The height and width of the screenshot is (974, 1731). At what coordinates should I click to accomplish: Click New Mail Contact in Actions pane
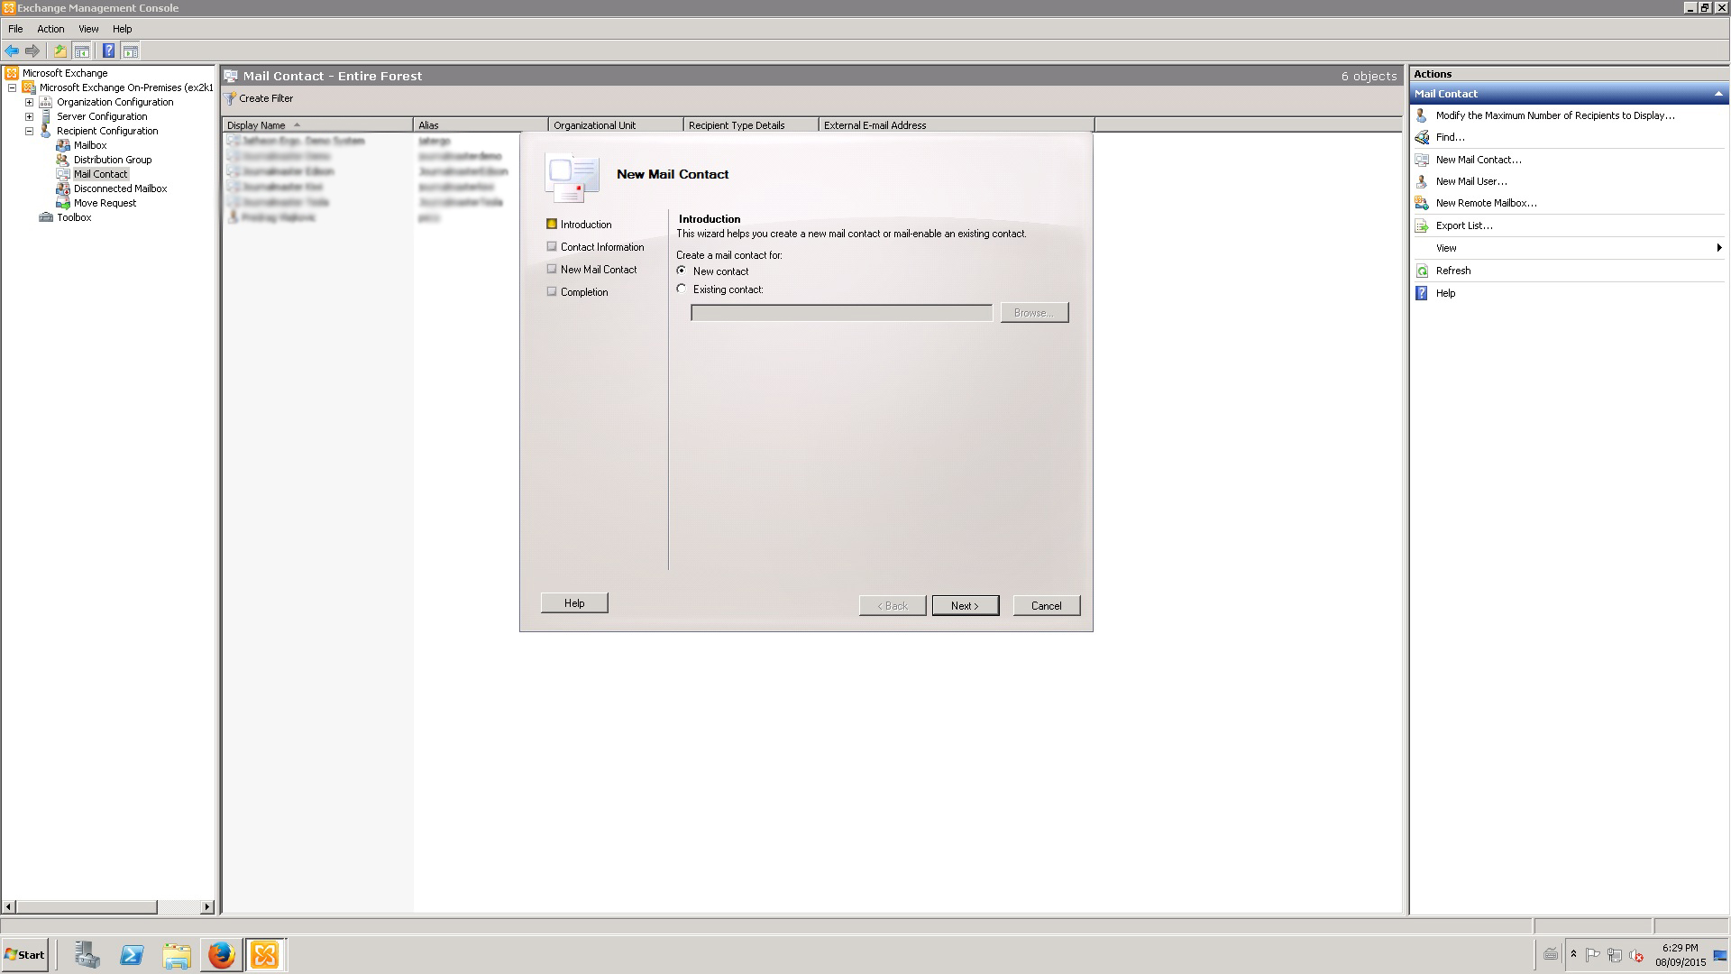pyautogui.click(x=1478, y=160)
